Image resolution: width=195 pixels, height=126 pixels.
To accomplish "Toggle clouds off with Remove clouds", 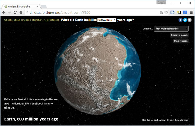I will (x=179, y=35).
